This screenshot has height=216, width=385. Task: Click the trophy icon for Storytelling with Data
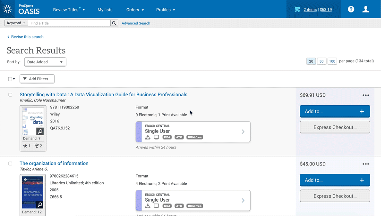[37, 146]
